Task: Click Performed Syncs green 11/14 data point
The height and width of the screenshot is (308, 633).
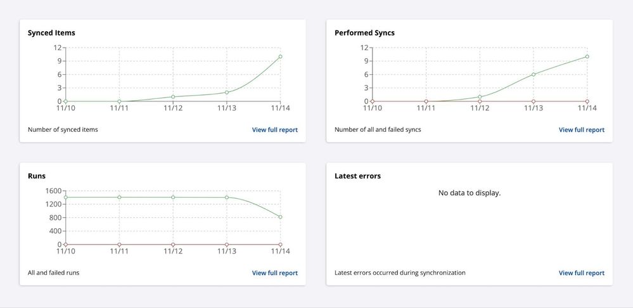Action: click(587, 56)
